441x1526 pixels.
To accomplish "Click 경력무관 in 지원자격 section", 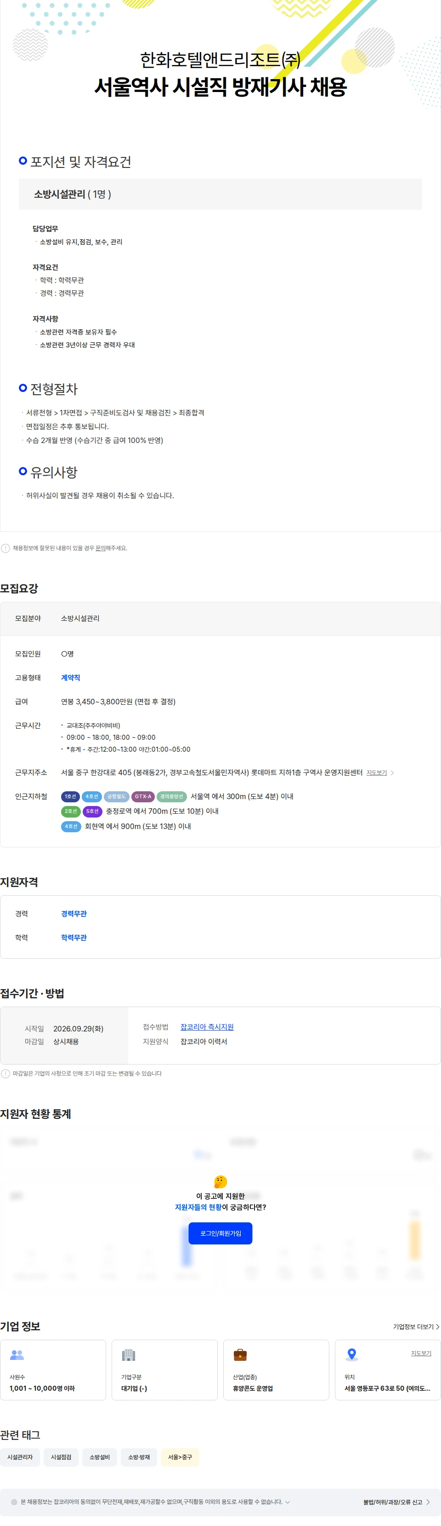I will pyautogui.click(x=74, y=914).
